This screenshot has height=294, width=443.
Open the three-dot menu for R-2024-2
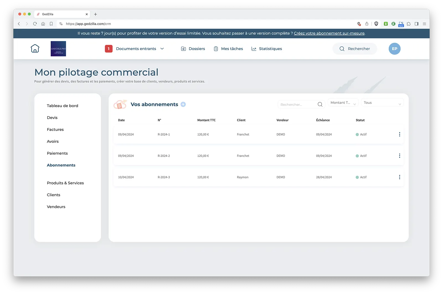click(x=400, y=156)
